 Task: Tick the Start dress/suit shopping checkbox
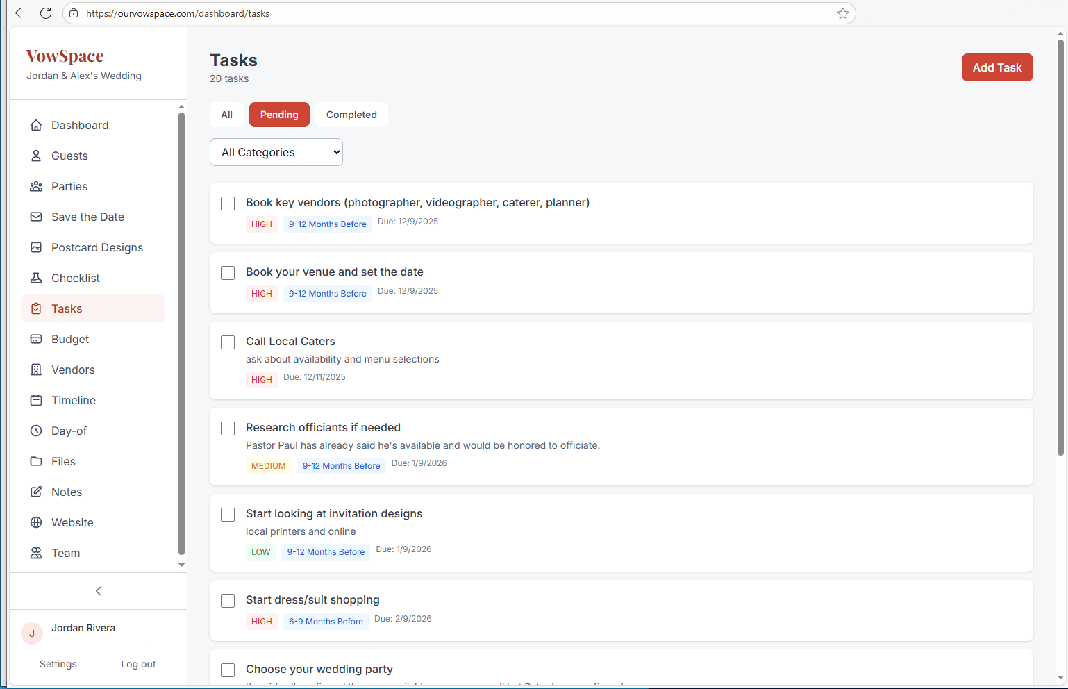(x=227, y=600)
